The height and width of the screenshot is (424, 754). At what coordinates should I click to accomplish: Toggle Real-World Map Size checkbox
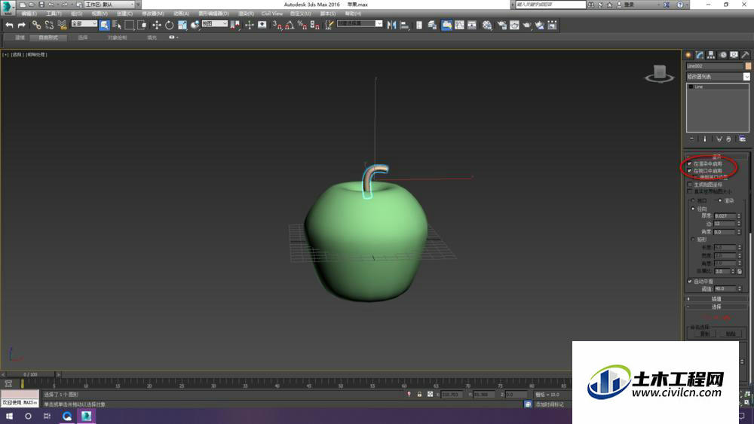(690, 191)
